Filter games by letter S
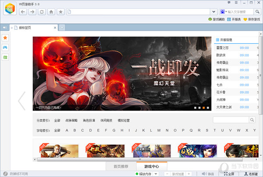The height and width of the screenshot is (177, 263). pyautogui.click(x=207, y=130)
